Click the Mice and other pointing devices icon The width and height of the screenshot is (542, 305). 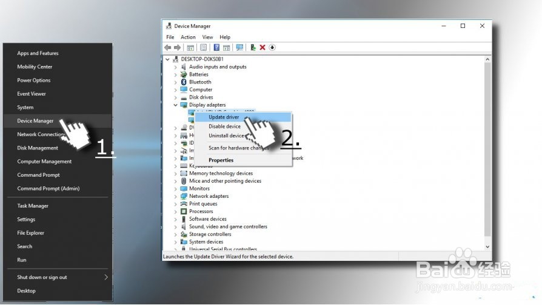(184, 181)
